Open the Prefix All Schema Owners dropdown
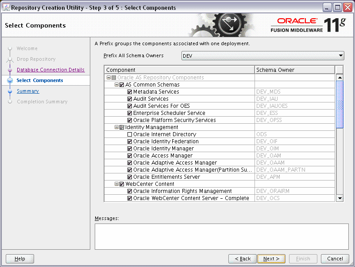The height and width of the screenshot is (267, 355). 341,56
